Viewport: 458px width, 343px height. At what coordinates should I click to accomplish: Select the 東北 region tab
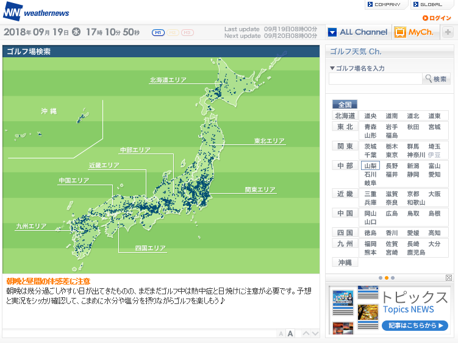pos(345,127)
